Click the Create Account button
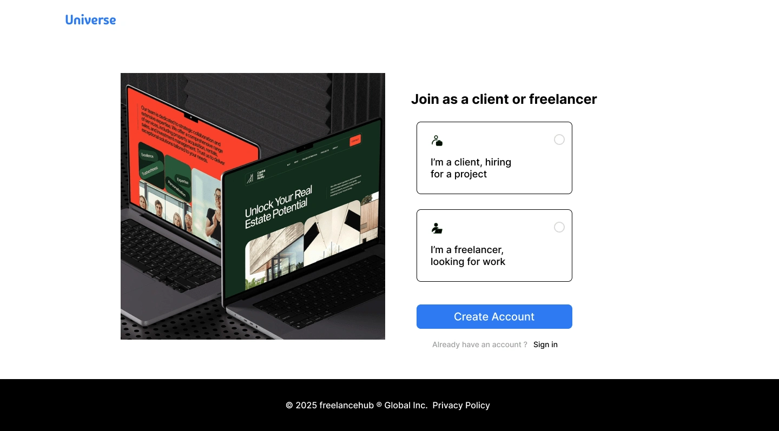The height and width of the screenshot is (431, 779). coord(494,316)
